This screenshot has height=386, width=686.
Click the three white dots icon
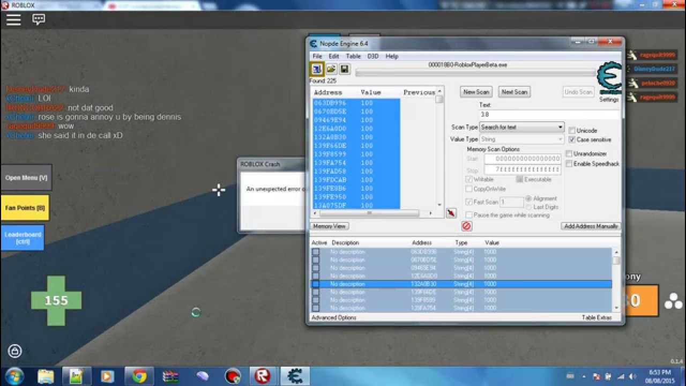click(x=673, y=301)
